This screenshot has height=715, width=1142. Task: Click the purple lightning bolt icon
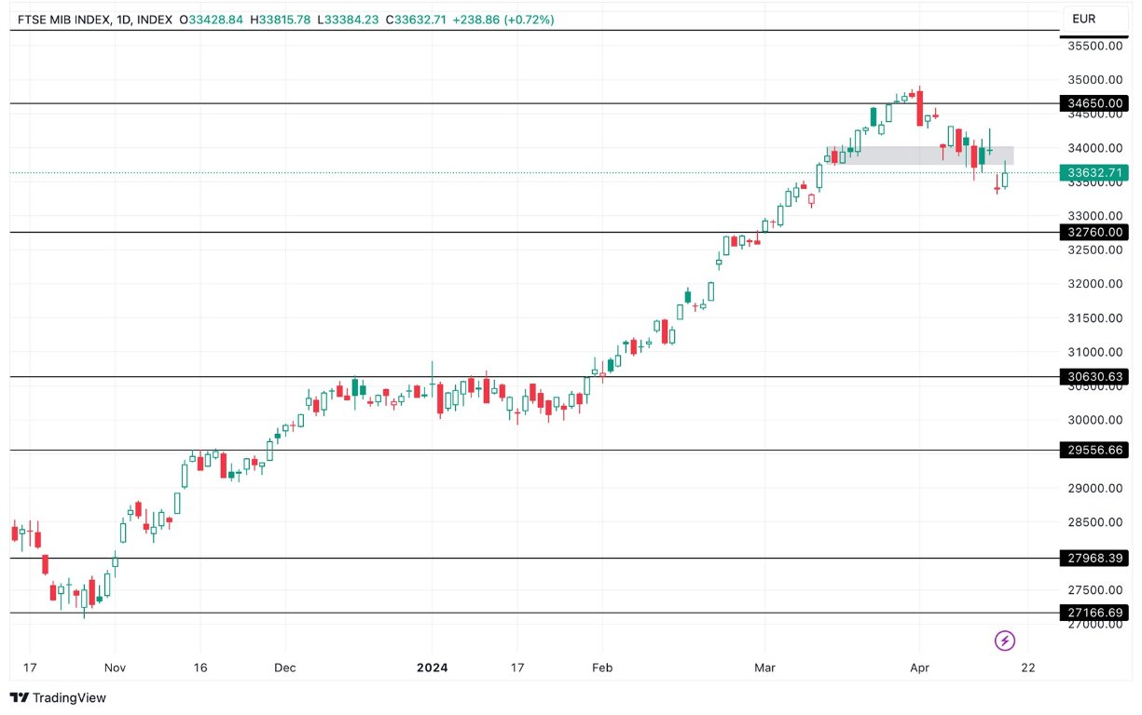tap(1004, 641)
